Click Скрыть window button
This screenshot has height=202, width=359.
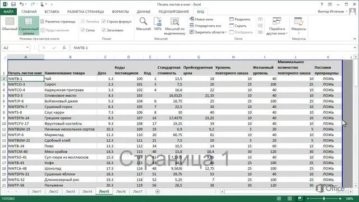238,26
